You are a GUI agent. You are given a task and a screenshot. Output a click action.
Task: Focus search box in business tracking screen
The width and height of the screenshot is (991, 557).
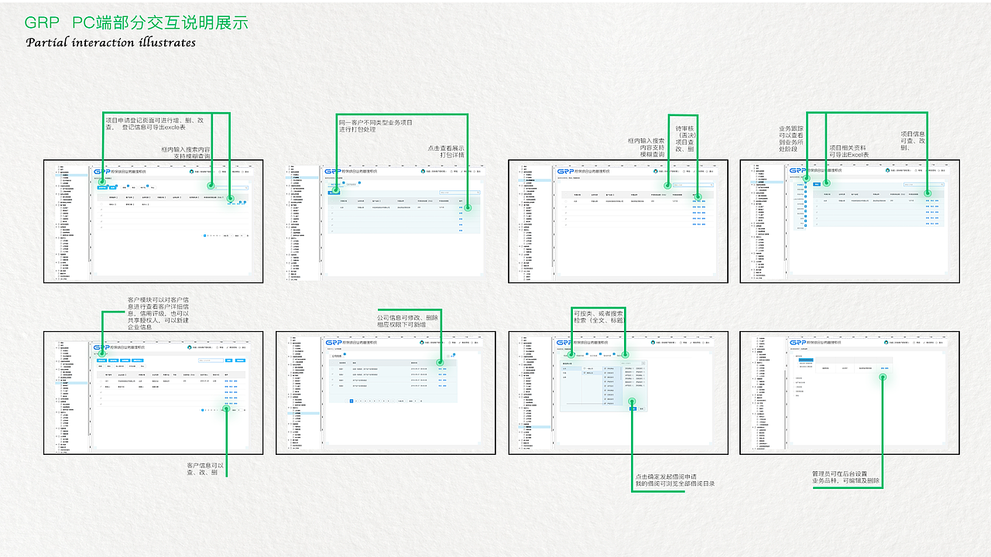924,185
